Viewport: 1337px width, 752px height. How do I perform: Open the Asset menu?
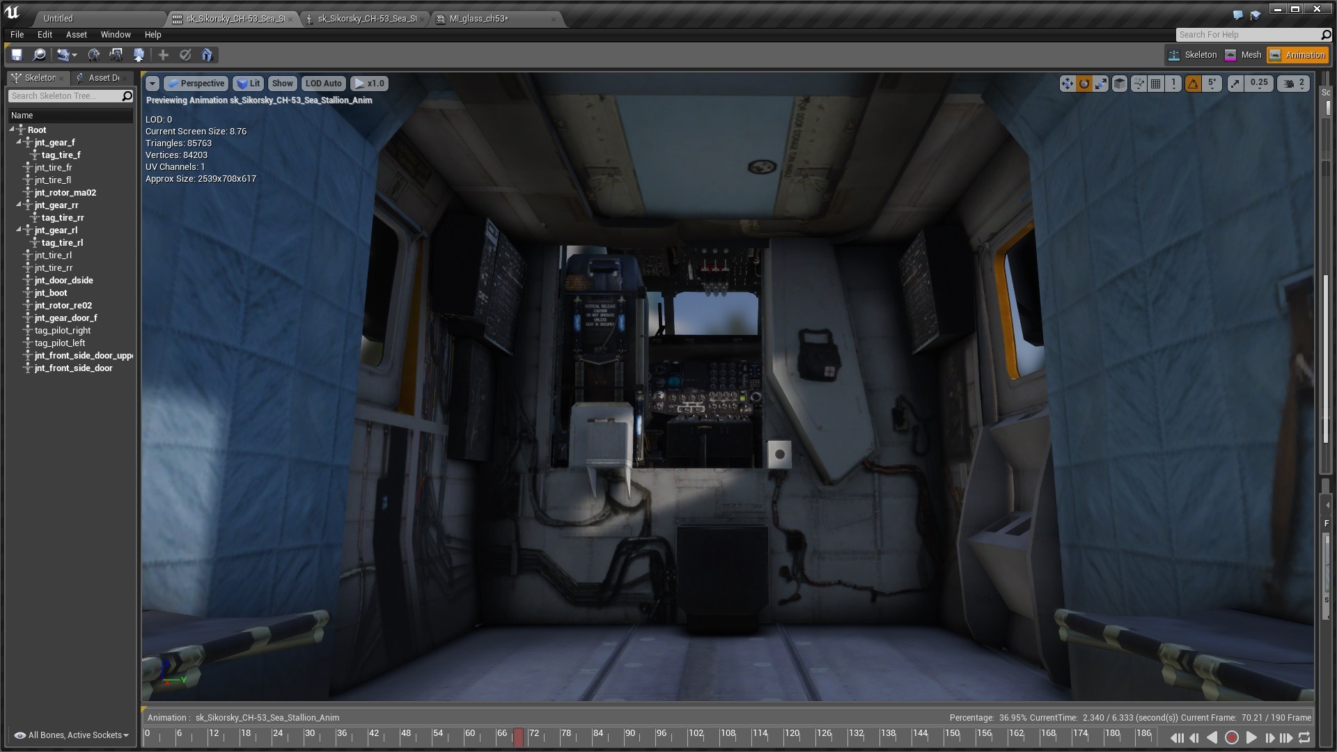click(x=76, y=34)
